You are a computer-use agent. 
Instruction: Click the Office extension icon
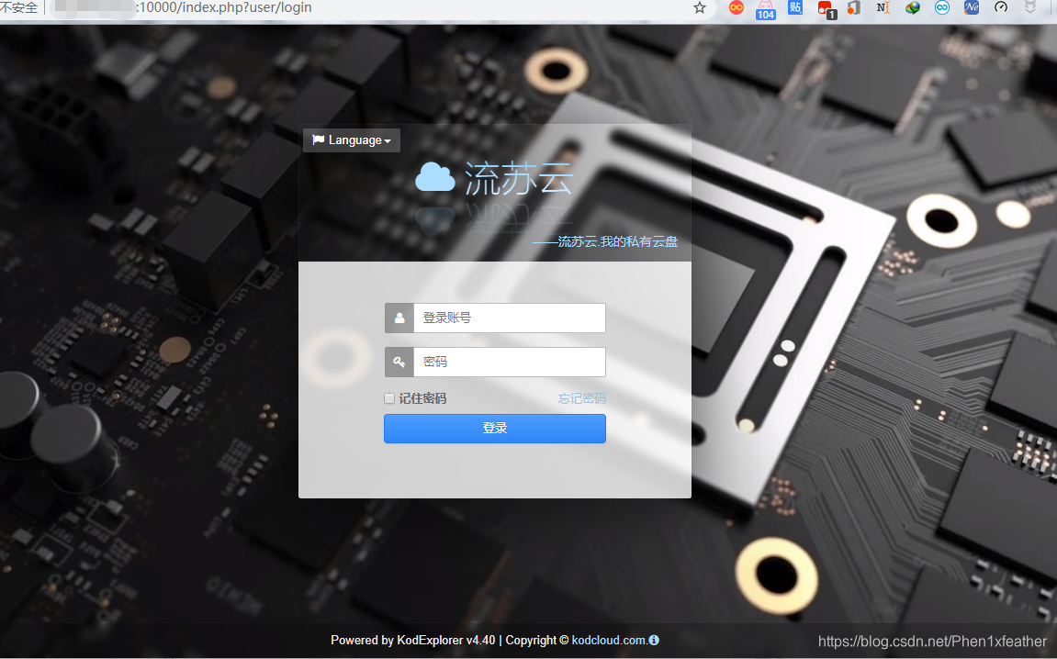(x=854, y=7)
